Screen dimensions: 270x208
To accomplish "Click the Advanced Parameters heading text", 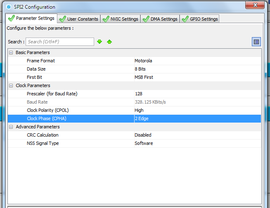I will (38, 127).
